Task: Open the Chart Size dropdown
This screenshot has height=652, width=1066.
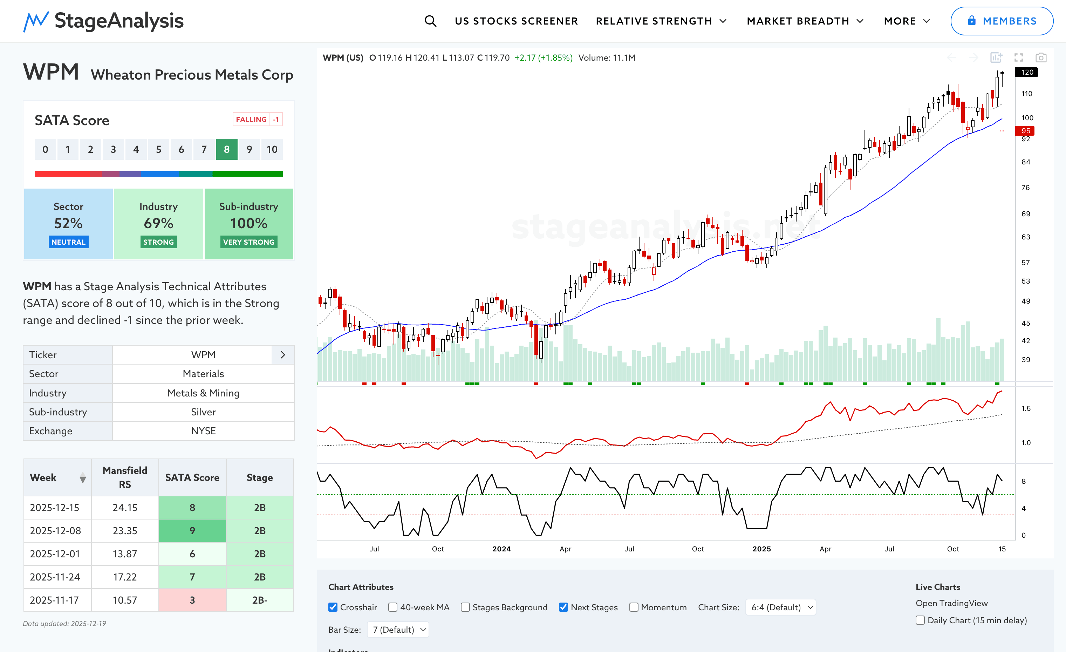Action: click(781, 607)
